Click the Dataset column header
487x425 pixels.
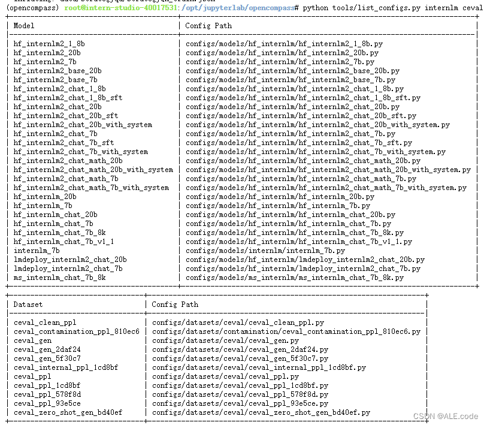28,305
